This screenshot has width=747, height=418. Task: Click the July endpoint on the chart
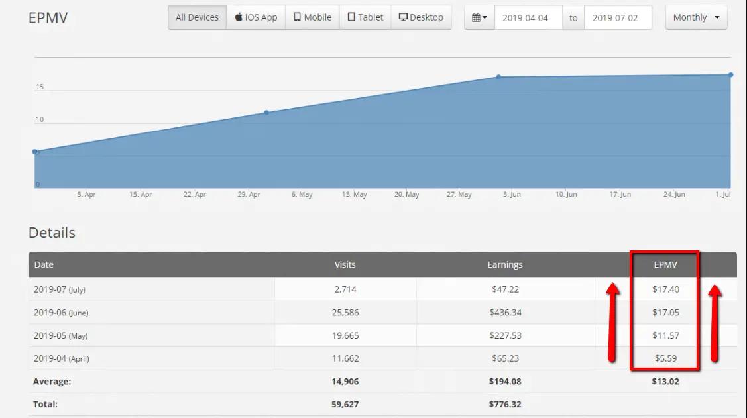(x=730, y=75)
